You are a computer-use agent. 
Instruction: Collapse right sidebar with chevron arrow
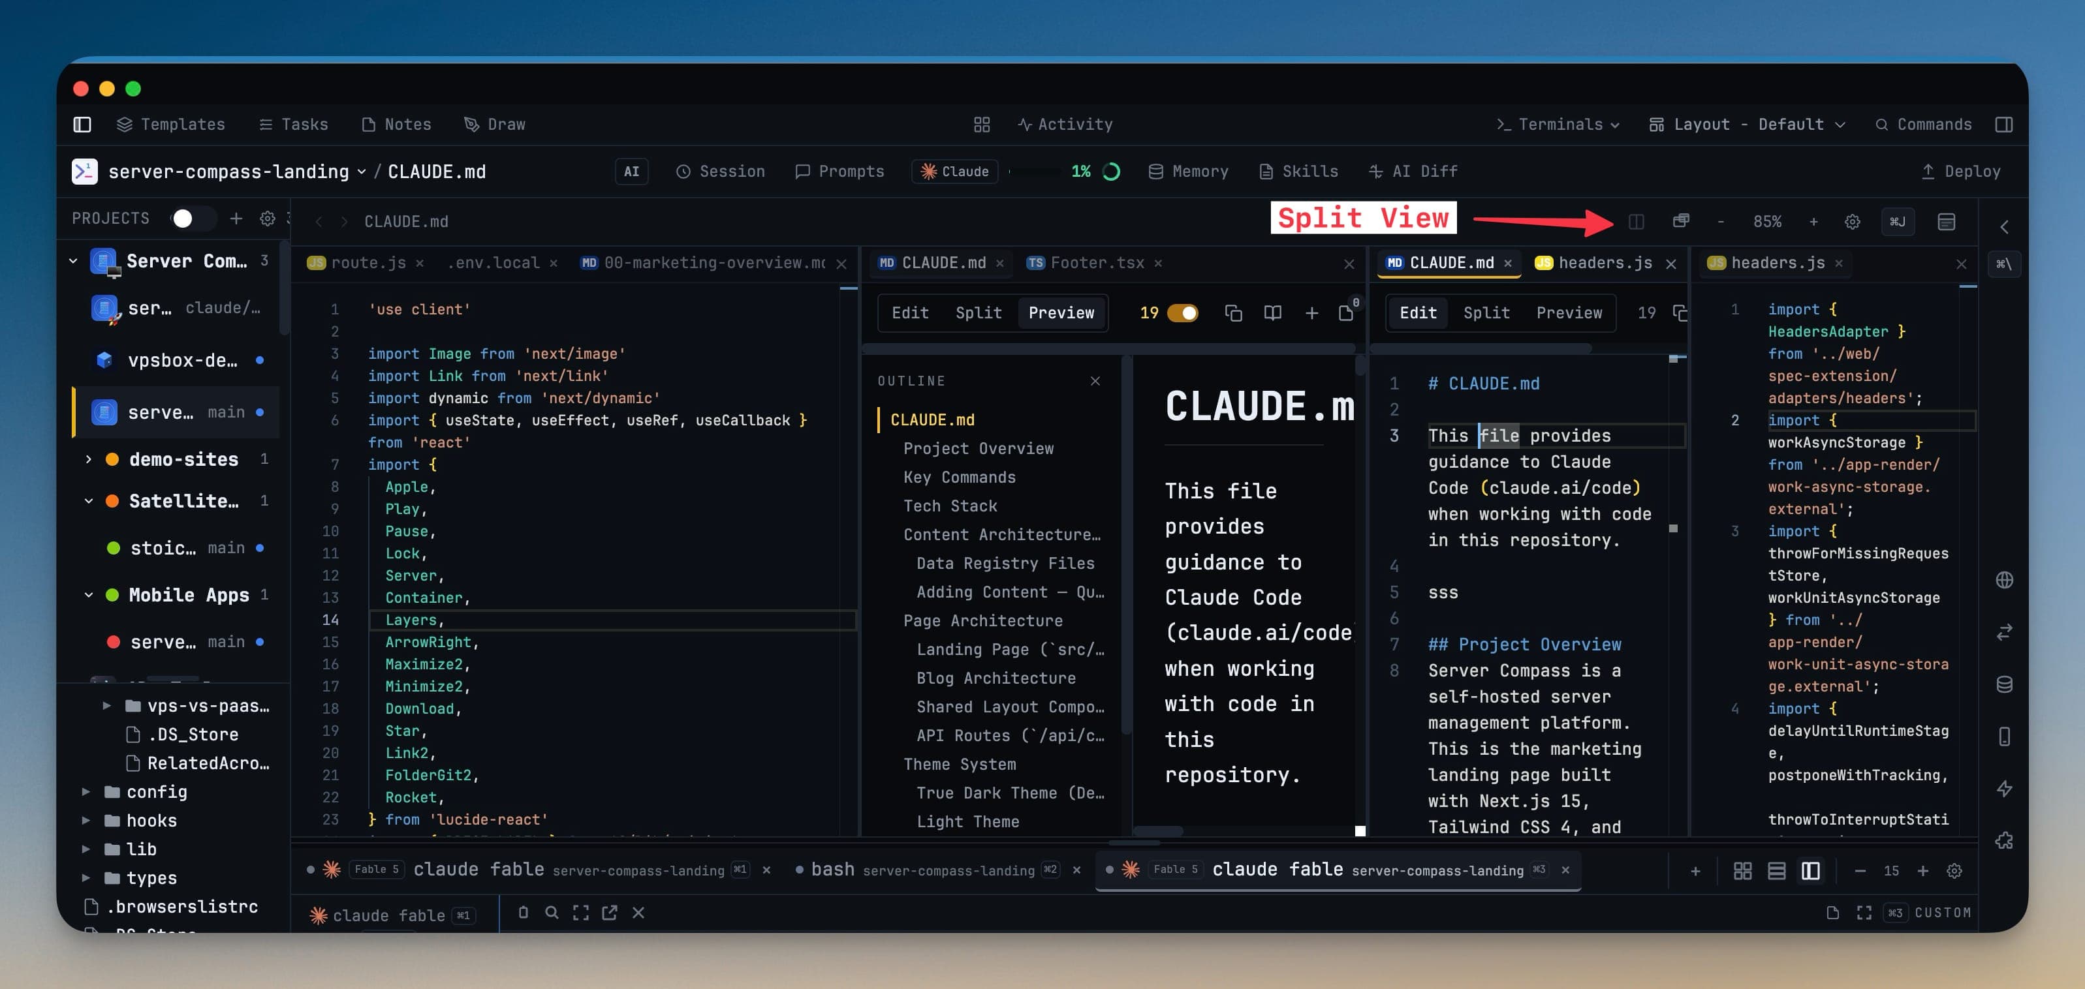click(x=2003, y=226)
